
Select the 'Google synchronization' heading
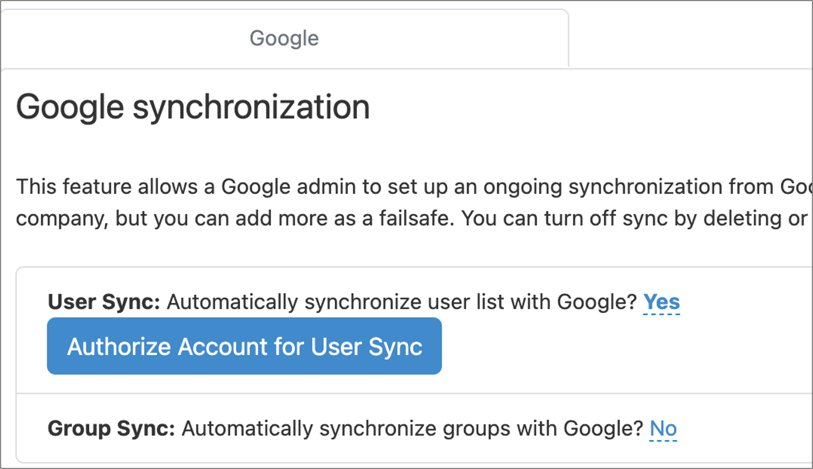click(193, 107)
